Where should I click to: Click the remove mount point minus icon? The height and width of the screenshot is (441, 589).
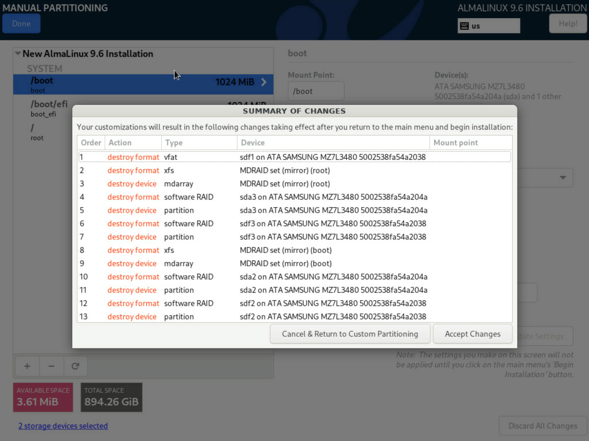pyautogui.click(x=51, y=366)
